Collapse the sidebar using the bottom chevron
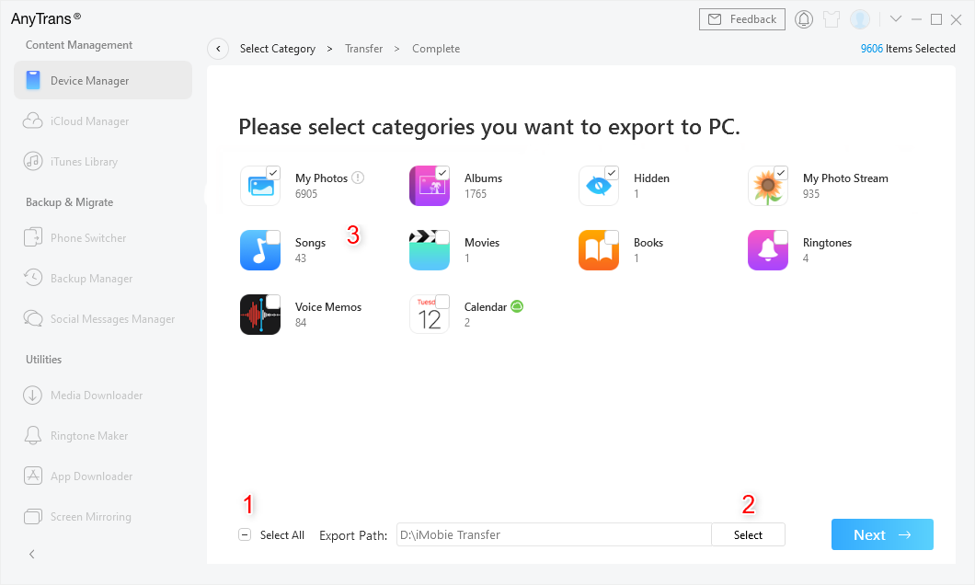The width and height of the screenshot is (975, 585). pyautogui.click(x=30, y=554)
